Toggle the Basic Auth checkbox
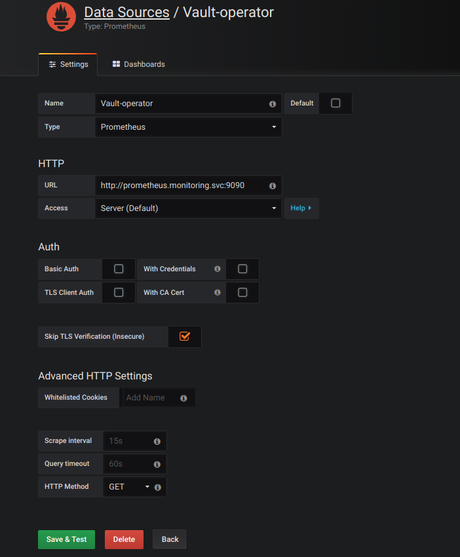Screen dimensions: 460x557 coord(119,269)
